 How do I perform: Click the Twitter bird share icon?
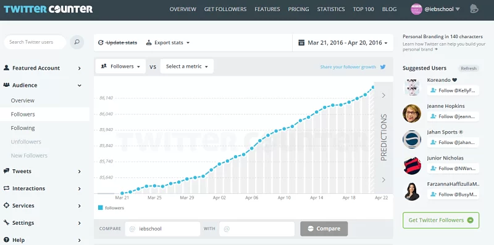pyautogui.click(x=383, y=66)
